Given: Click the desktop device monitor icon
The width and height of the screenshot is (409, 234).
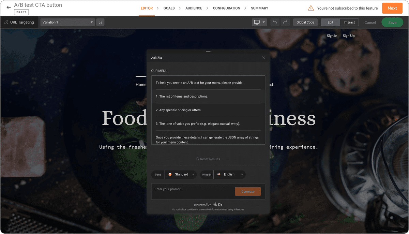Looking at the screenshot, I should (257, 22).
